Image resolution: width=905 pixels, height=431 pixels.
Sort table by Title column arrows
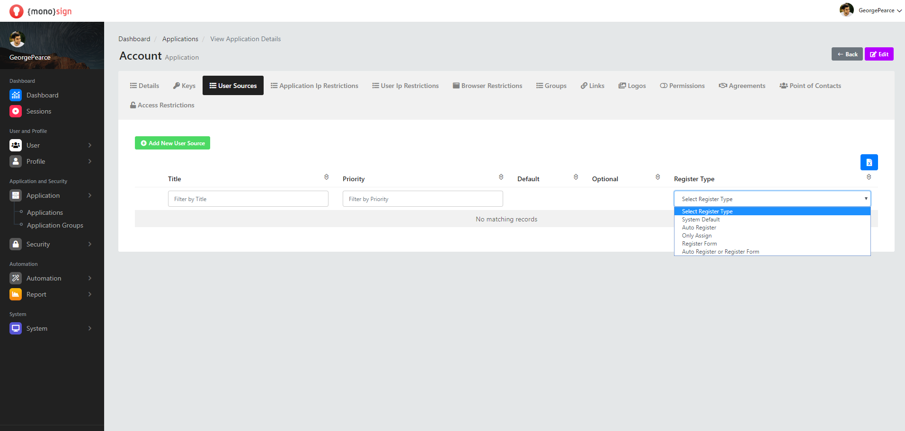coord(326,177)
